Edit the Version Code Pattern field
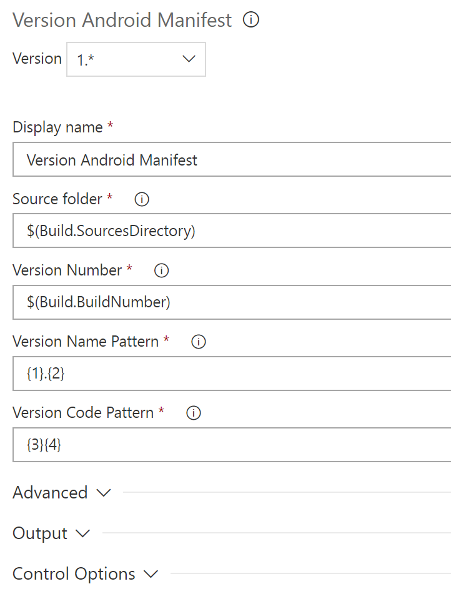This screenshot has width=451, height=609. coord(225,445)
